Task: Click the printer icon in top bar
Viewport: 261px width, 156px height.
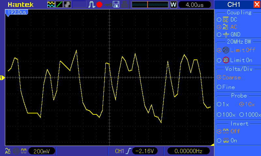Action: [x=124, y=5]
